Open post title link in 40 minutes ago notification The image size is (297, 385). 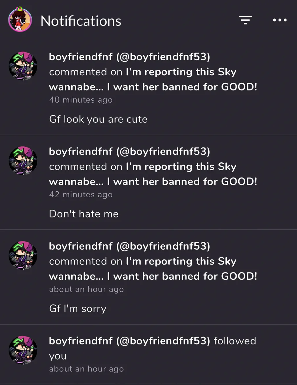click(153, 79)
